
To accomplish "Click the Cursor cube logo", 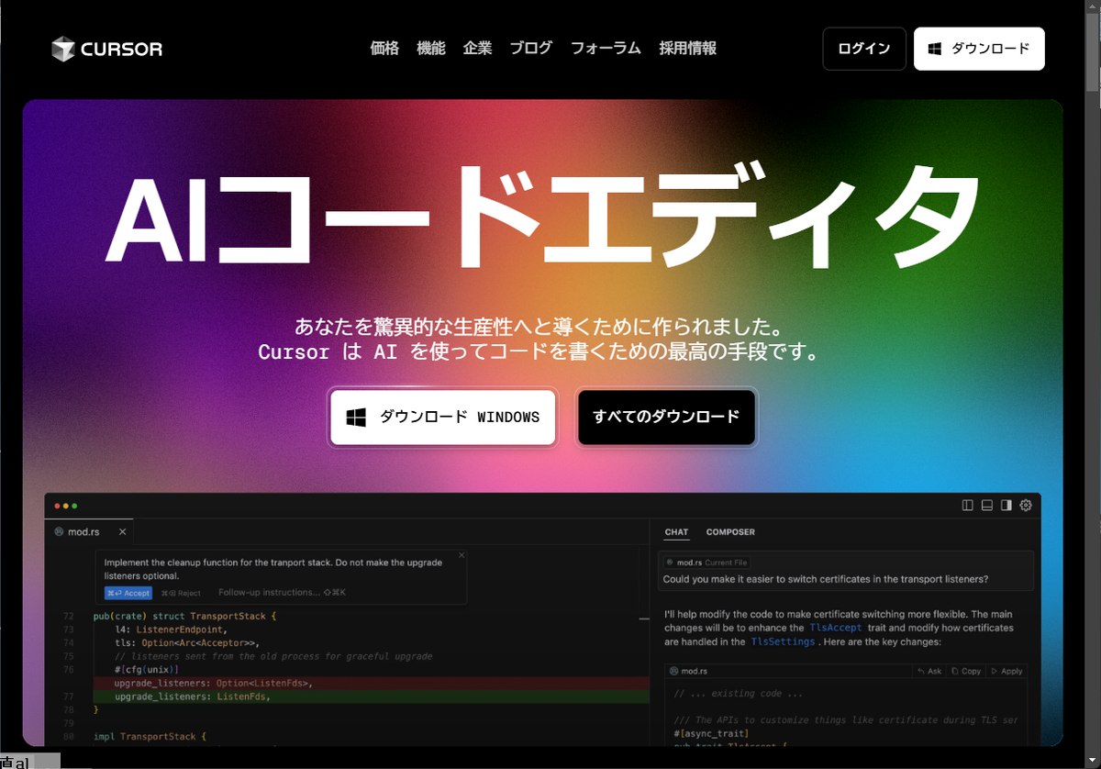I will 62,49.
